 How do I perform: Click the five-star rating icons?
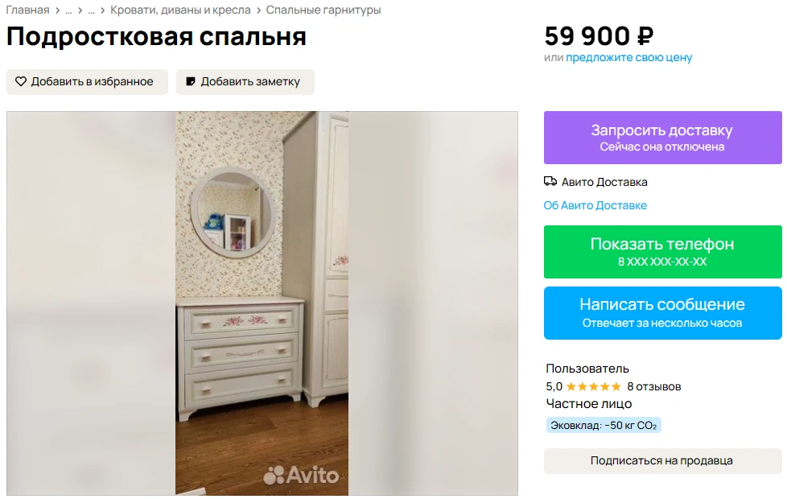[x=594, y=386]
